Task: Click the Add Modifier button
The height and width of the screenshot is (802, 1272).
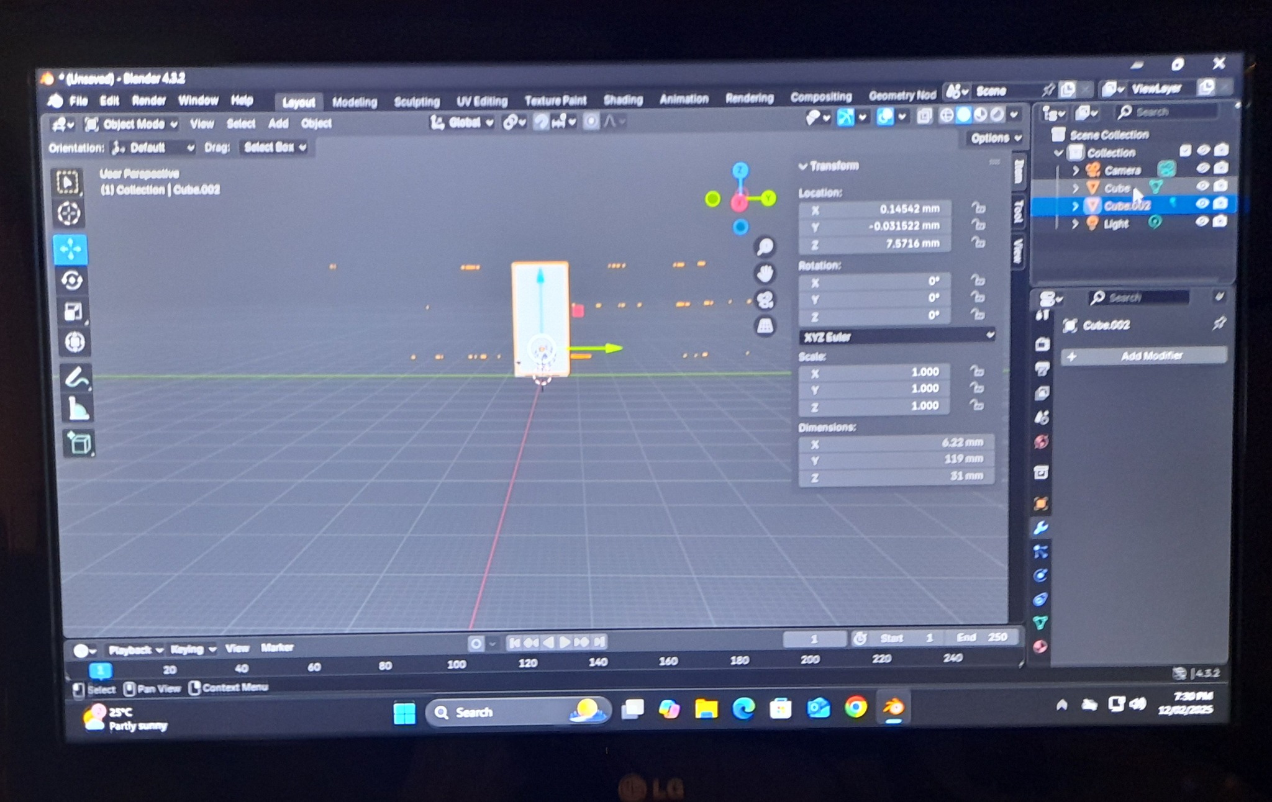Action: (1144, 356)
